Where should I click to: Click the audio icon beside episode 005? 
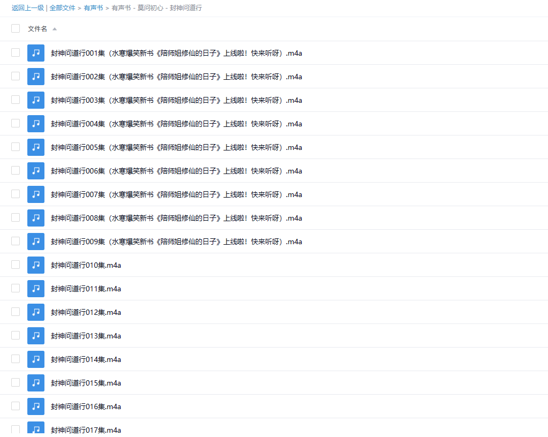[36, 147]
